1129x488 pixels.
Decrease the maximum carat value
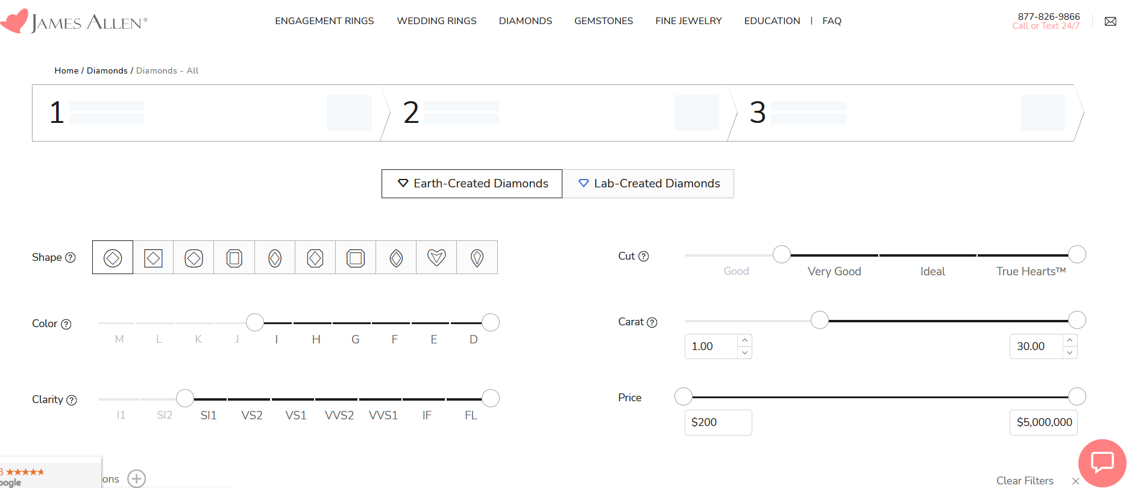(1069, 353)
